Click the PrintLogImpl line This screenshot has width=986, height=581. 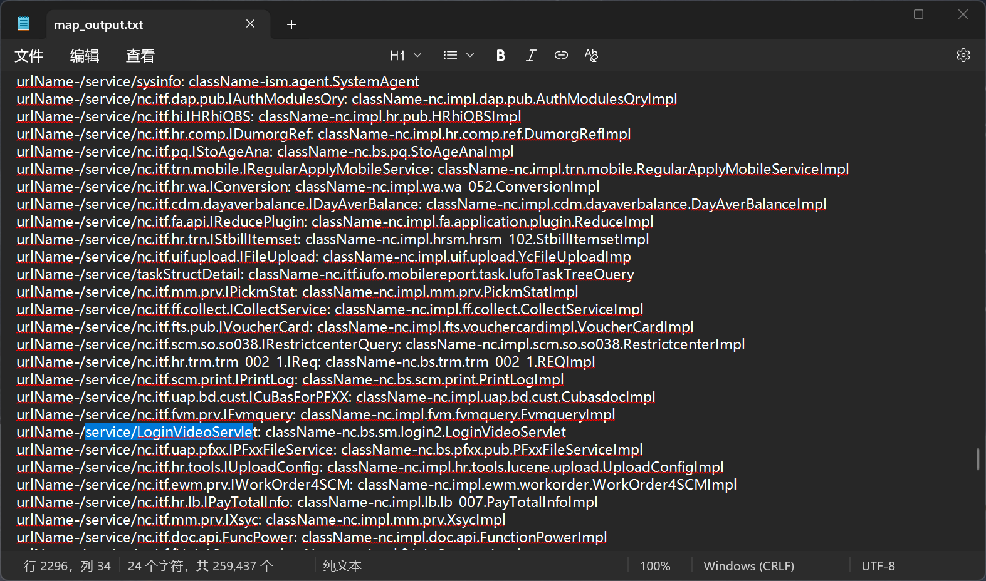point(290,379)
